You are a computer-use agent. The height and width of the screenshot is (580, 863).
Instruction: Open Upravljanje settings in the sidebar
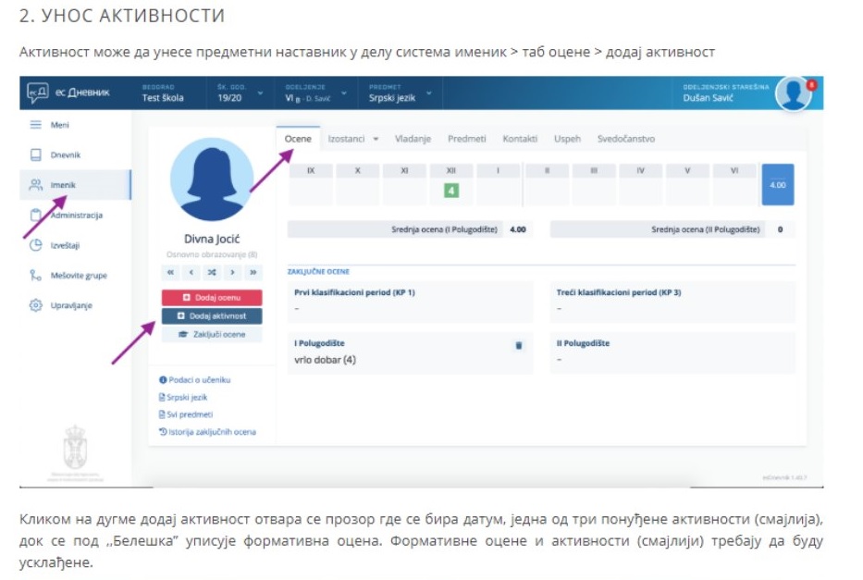coord(70,305)
